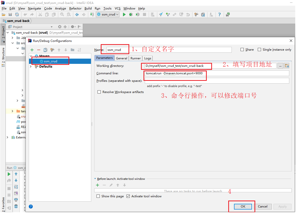Click the OK button
This screenshot has width=297, height=217.
[x=243, y=207]
